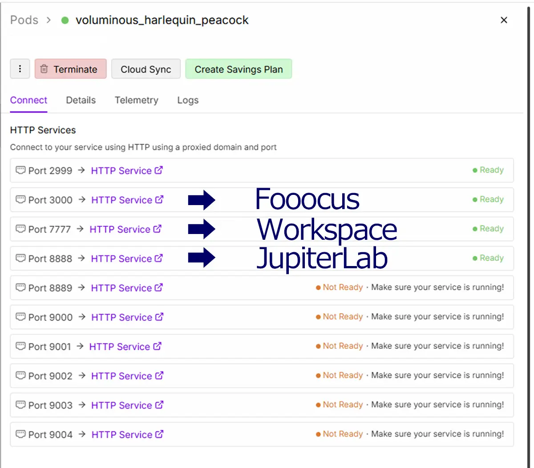534x468 pixels.
Task: View the Logs tab
Action: [x=188, y=100]
